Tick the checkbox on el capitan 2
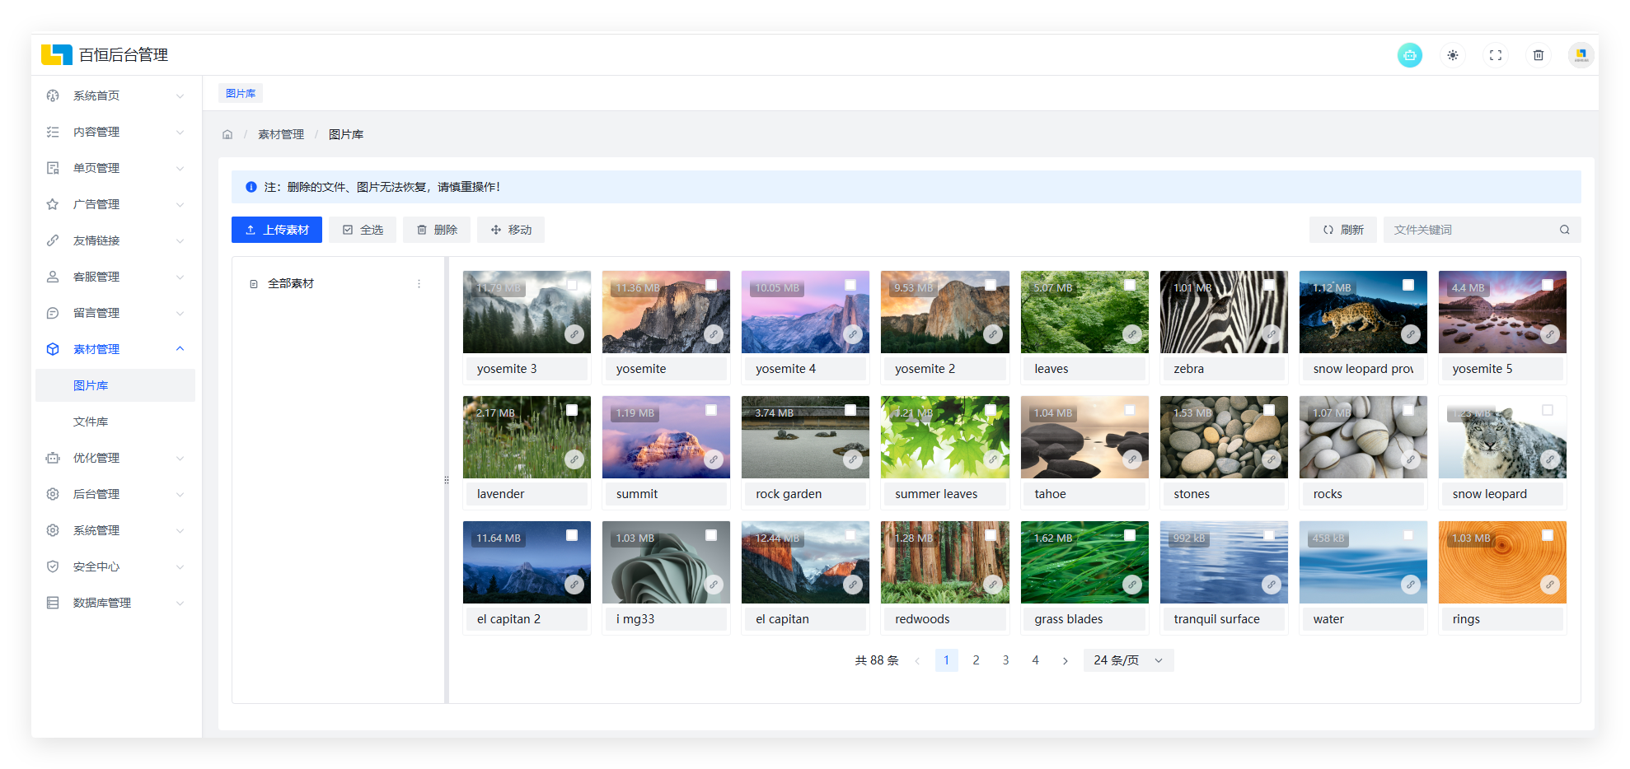The width and height of the screenshot is (1630, 769). 572,535
